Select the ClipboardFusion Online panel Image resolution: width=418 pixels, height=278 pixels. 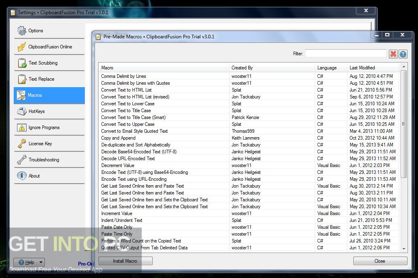pos(45,47)
